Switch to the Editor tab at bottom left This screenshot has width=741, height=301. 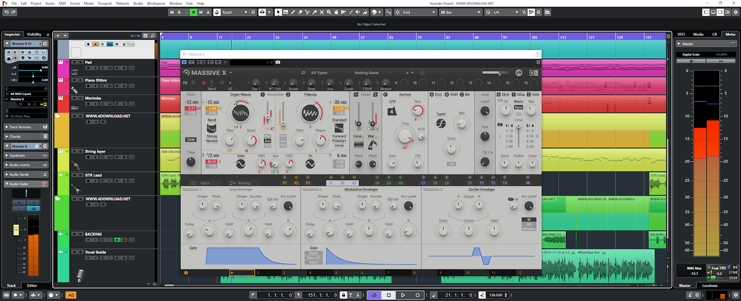[32, 286]
